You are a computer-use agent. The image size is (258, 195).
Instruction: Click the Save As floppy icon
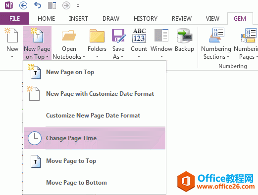click(x=119, y=36)
